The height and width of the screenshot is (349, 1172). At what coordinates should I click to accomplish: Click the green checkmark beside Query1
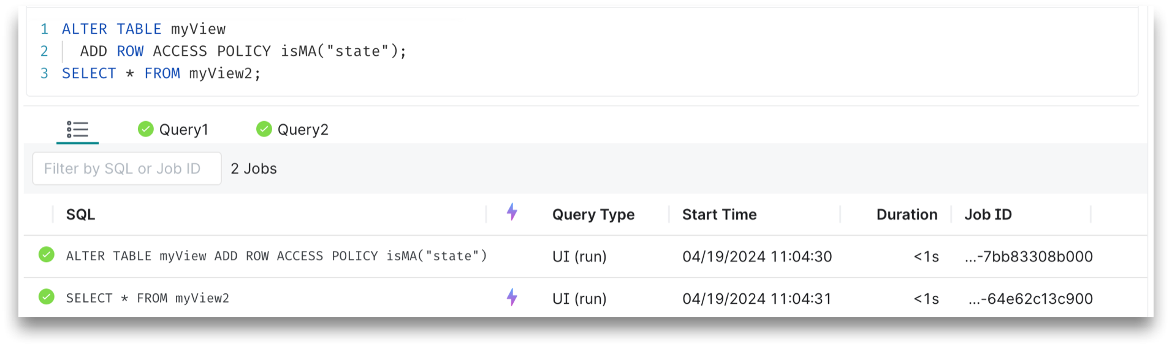coord(145,129)
